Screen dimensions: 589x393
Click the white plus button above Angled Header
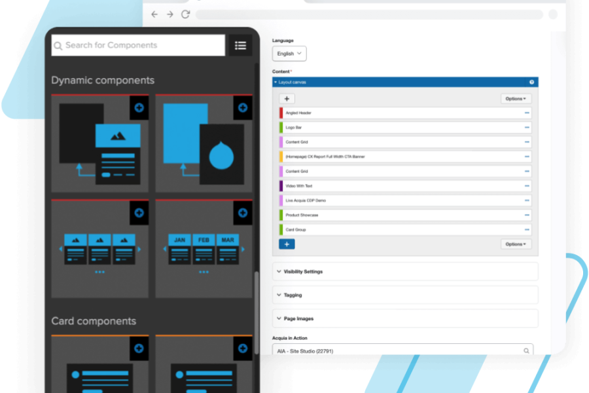click(287, 99)
